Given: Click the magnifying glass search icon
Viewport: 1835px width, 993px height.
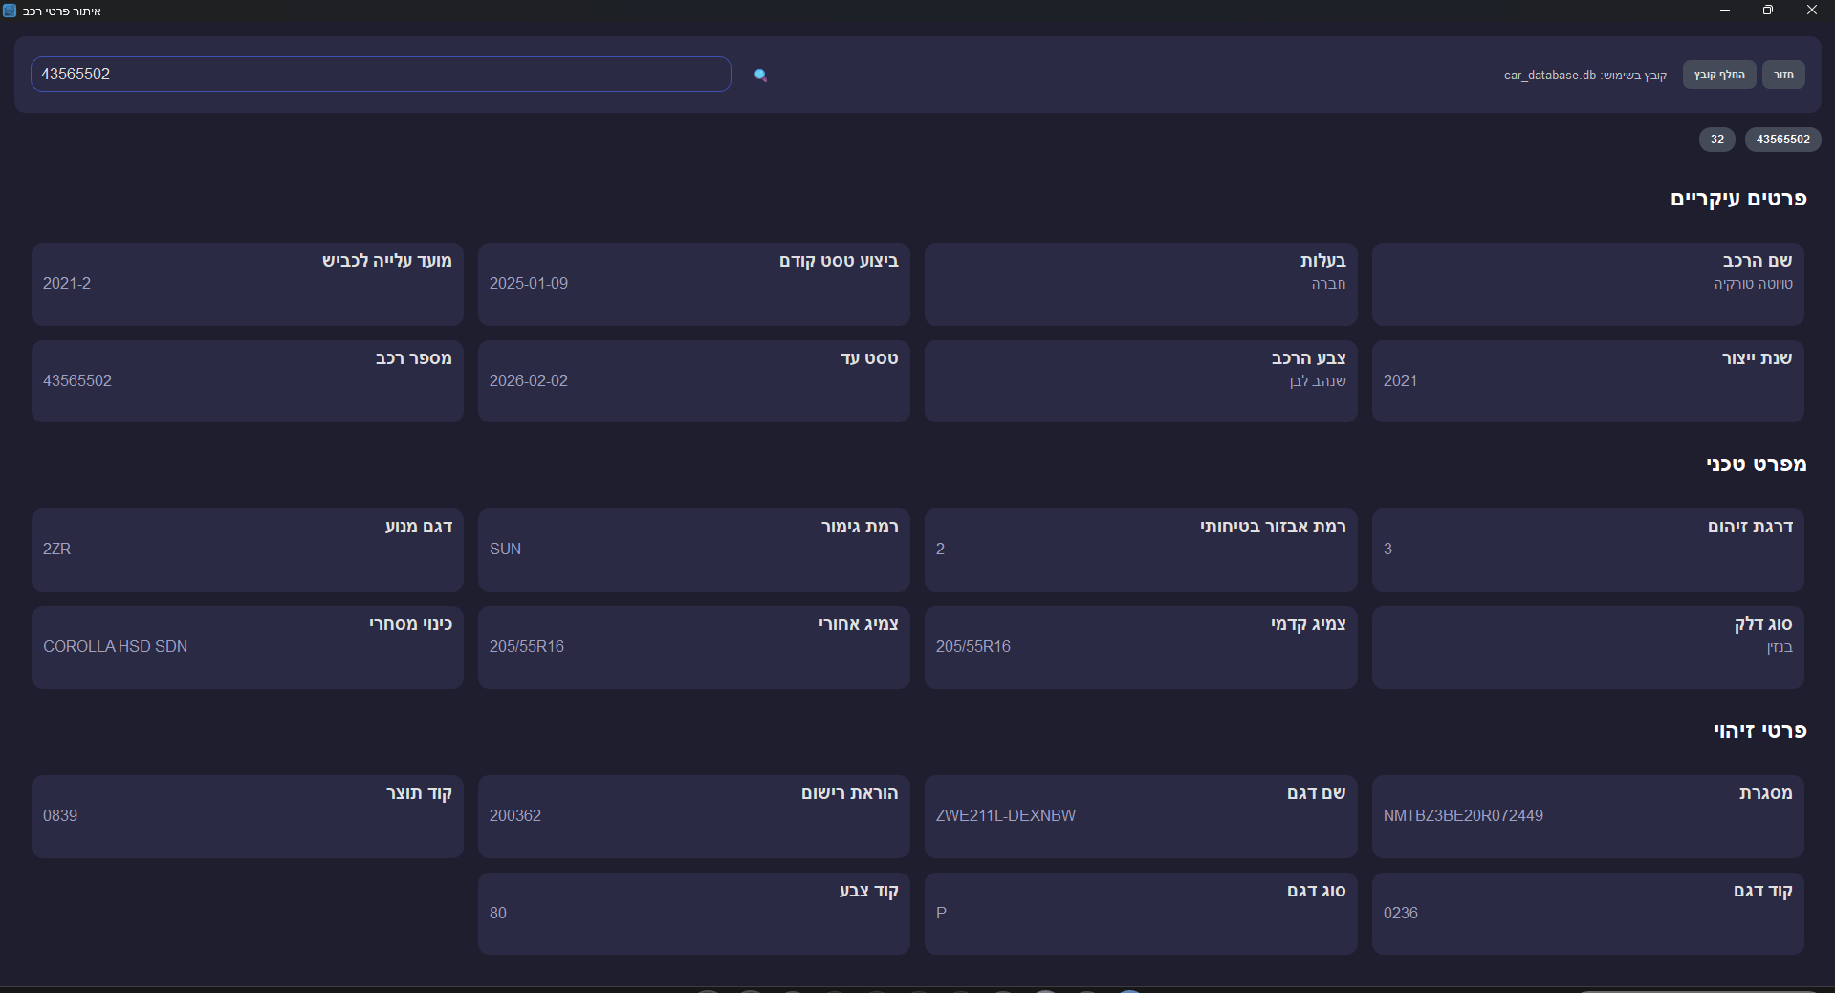Looking at the screenshot, I should pyautogui.click(x=760, y=75).
